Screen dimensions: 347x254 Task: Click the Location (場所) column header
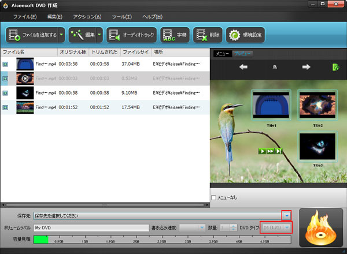coord(180,52)
